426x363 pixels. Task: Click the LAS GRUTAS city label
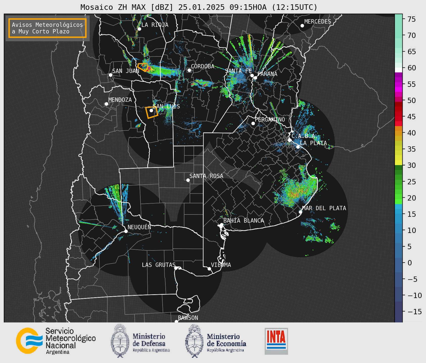159,265
